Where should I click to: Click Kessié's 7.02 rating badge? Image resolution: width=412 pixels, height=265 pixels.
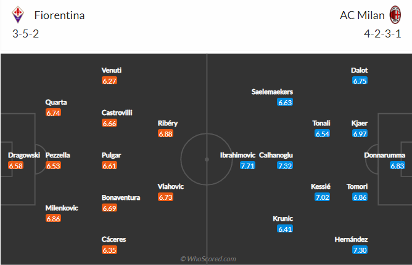322,197
